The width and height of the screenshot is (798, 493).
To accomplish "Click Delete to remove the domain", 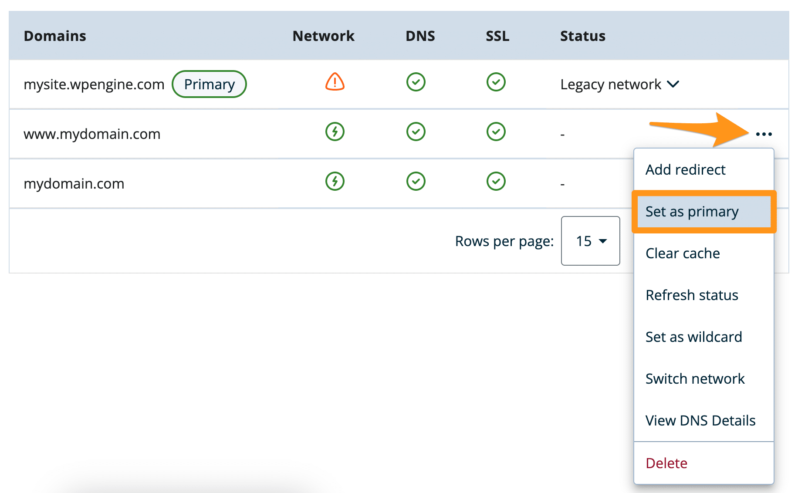I will click(666, 463).
